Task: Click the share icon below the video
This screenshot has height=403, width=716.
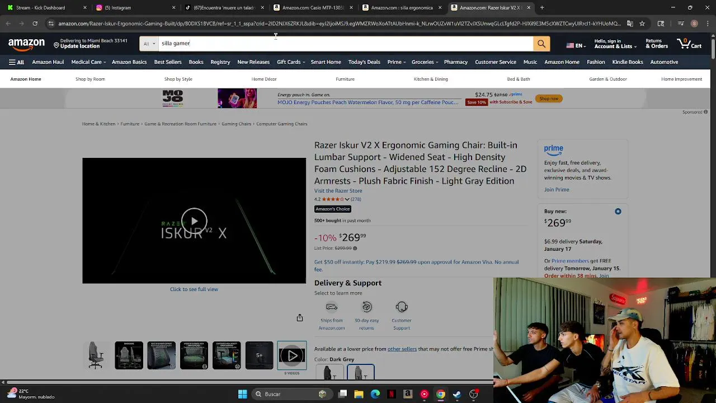Action: [x=300, y=318]
